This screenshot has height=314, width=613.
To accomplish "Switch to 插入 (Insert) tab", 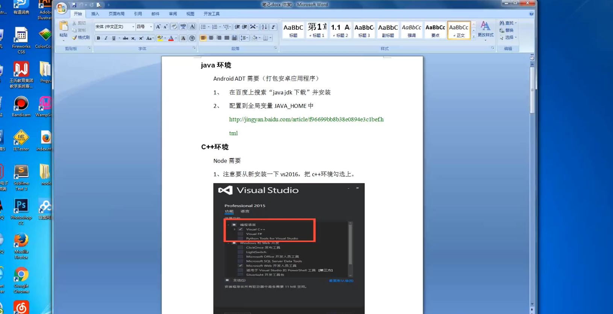I will [x=95, y=14].
